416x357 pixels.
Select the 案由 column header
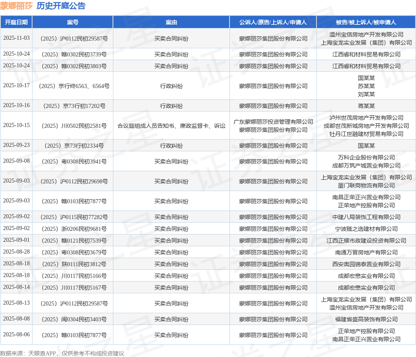(x=171, y=22)
